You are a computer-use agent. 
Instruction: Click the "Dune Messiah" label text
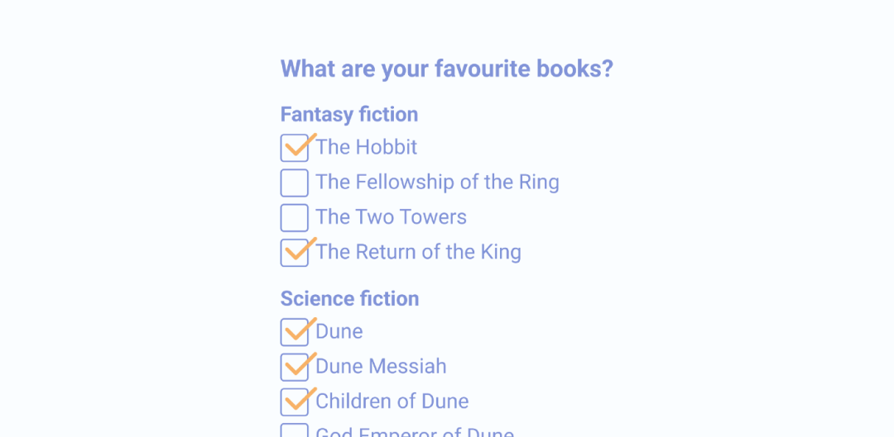(381, 366)
